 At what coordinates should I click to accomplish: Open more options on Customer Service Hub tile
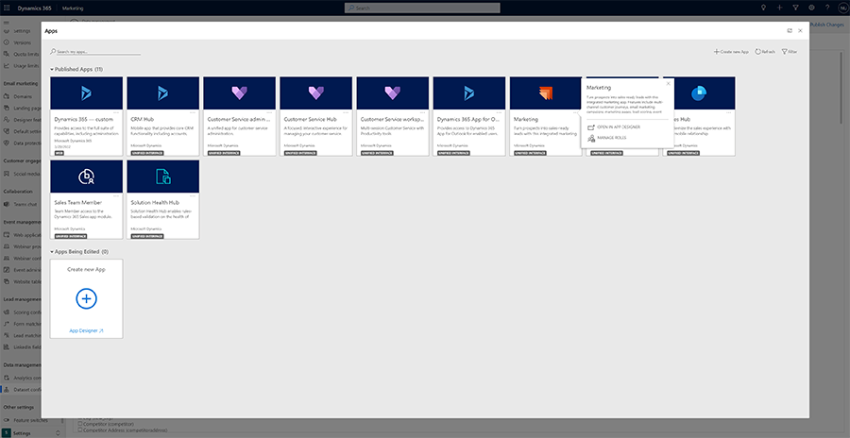pos(346,112)
